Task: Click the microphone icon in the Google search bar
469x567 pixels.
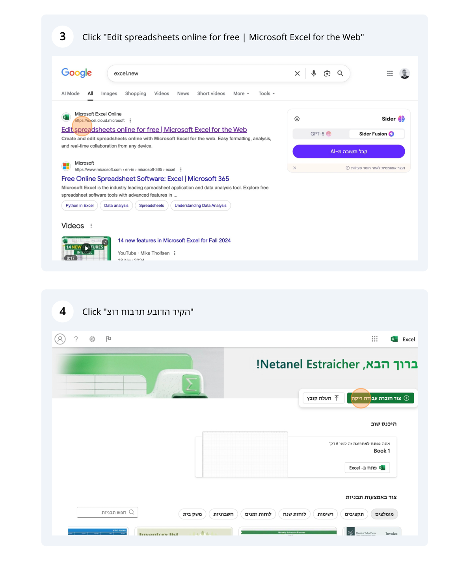Action: (313, 73)
